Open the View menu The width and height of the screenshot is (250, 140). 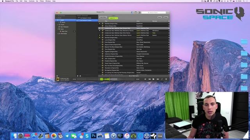[x=25, y=1]
